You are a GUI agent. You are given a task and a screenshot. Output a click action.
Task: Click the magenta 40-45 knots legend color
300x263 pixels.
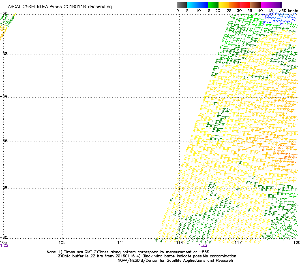[266, 5]
